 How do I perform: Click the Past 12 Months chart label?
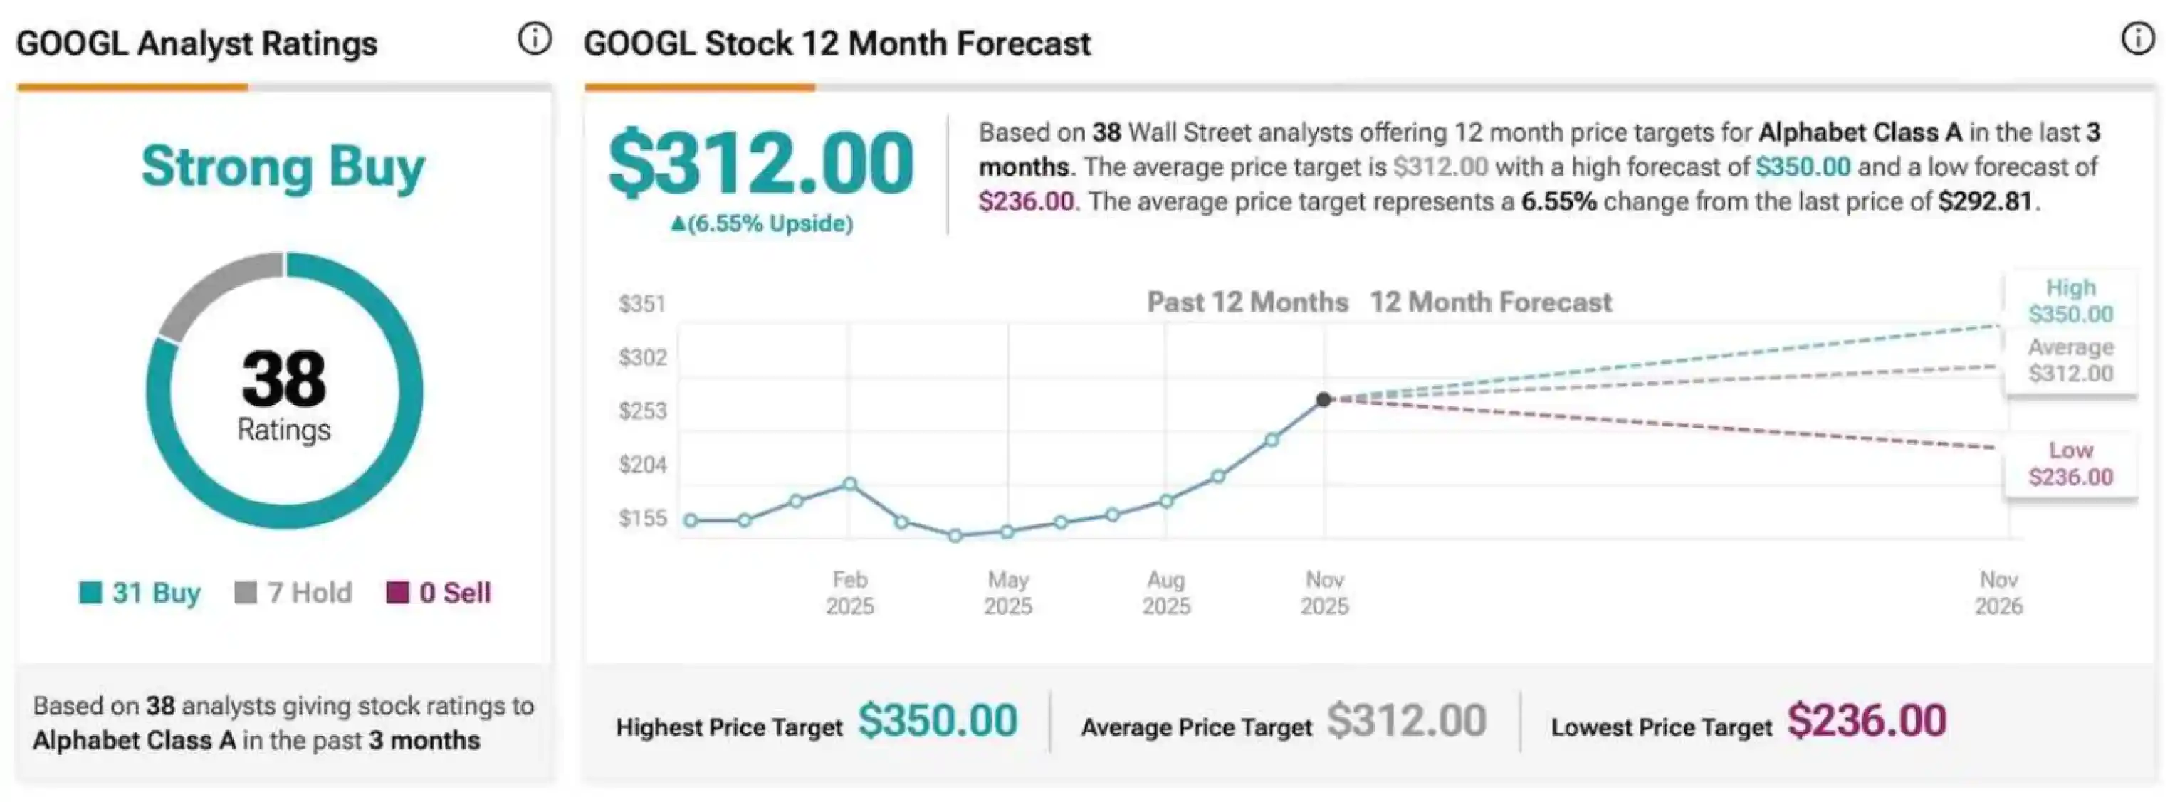1247,302
